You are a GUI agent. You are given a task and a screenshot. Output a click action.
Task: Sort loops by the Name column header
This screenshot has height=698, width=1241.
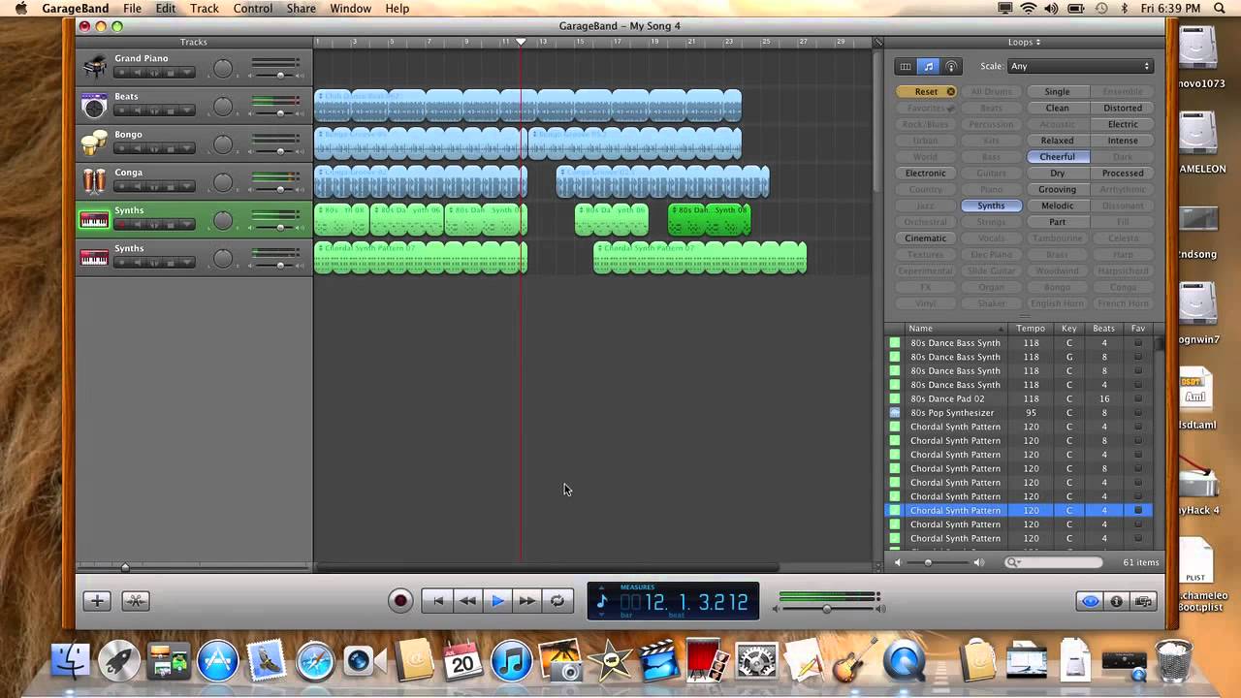pos(955,329)
